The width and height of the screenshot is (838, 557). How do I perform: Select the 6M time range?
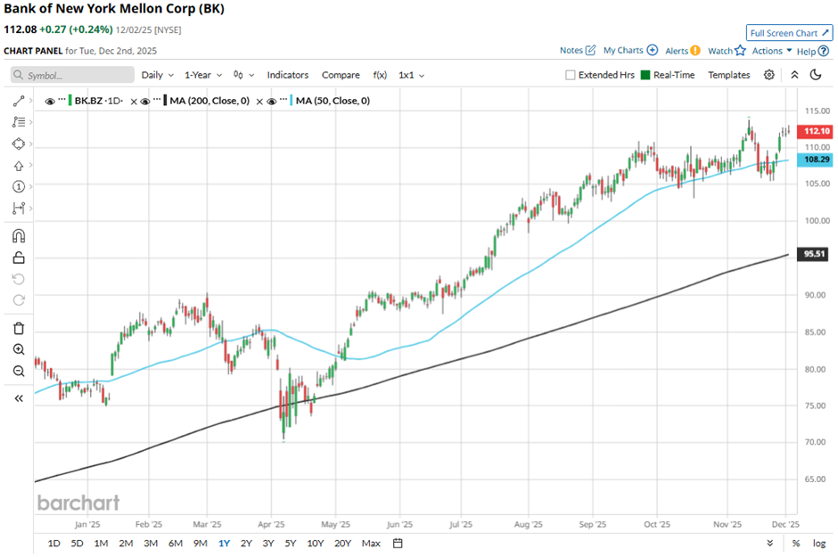[x=175, y=543]
